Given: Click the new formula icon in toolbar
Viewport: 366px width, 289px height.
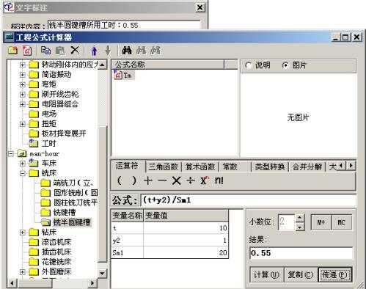Looking at the screenshot, I should [27, 51].
